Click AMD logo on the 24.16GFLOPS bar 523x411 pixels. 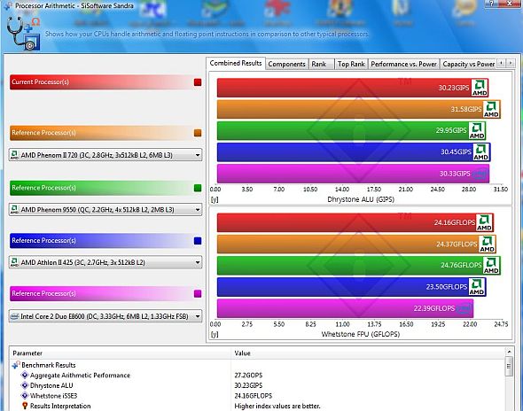[484, 222]
